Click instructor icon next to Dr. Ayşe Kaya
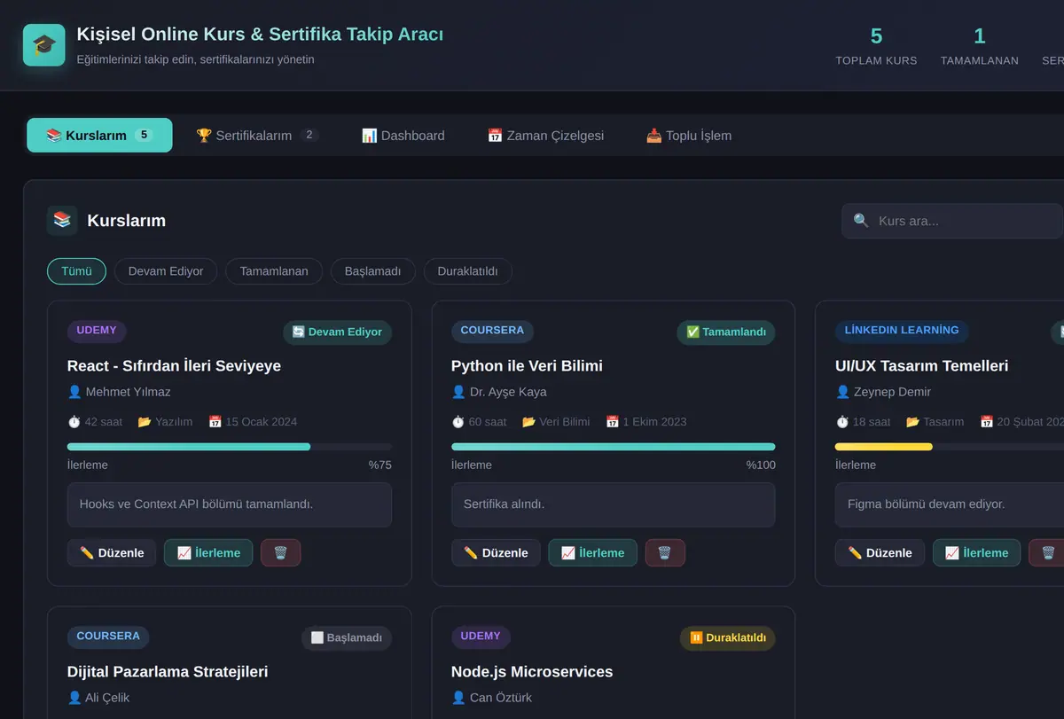1064x719 pixels. pyautogui.click(x=458, y=392)
